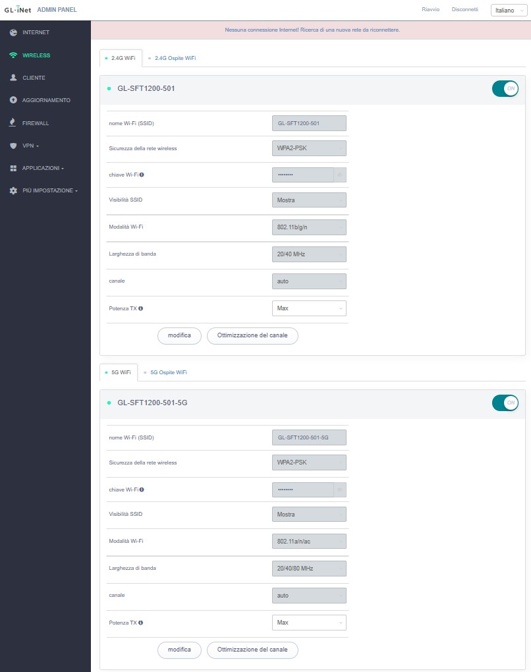Open 2.4G Visibilità SSID dropdown

309,200
